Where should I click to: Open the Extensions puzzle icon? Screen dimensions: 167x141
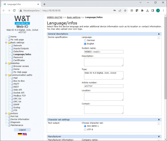(x=142, y=11)
